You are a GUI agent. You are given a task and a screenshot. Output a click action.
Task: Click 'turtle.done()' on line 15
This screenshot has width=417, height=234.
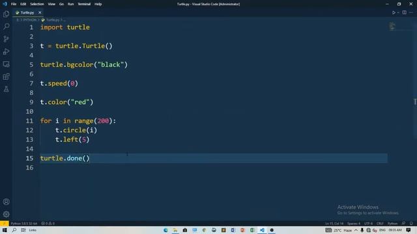pyautogui.click(x=65, y=159)
